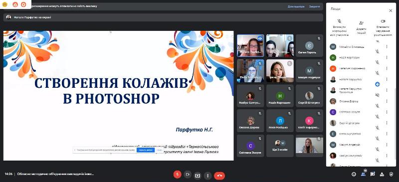Viewport: 399px width, 182px height.
Task: Click the Закрити link in top banner
Action: tap(314, 6)
